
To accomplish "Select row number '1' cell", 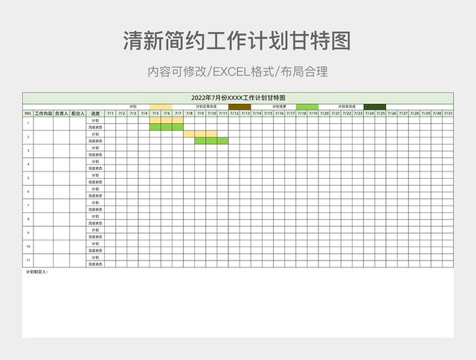I will (28, 124).
